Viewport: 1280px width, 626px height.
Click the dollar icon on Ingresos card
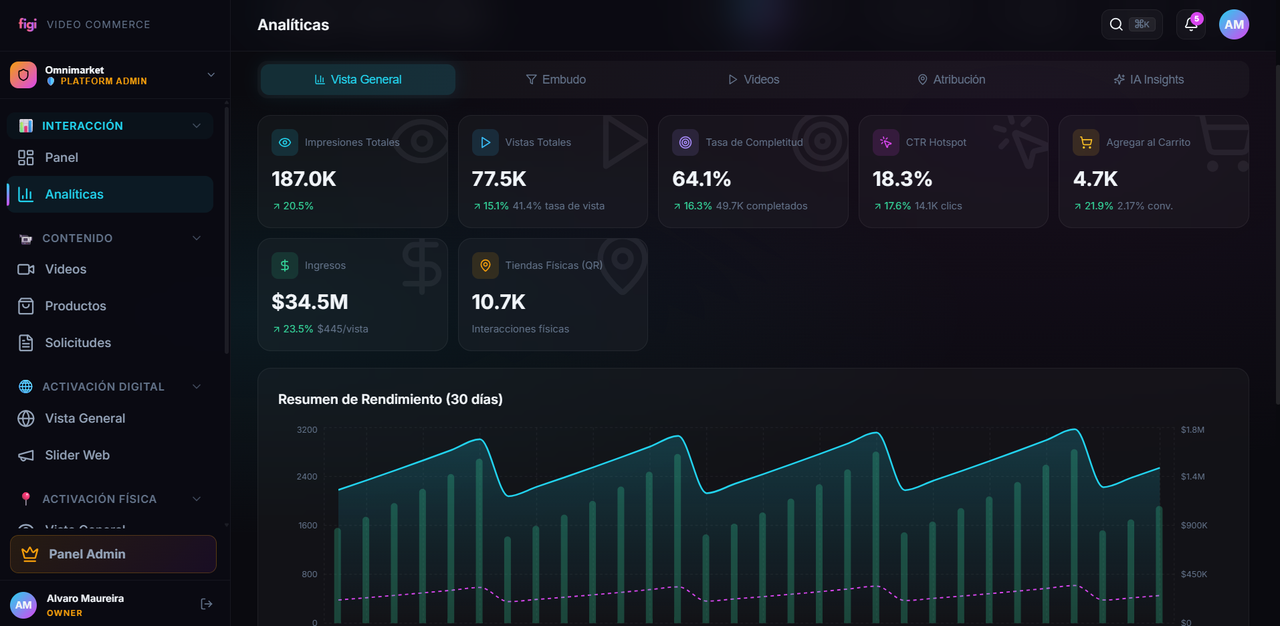pyautogui.click(x=285, y=266)
